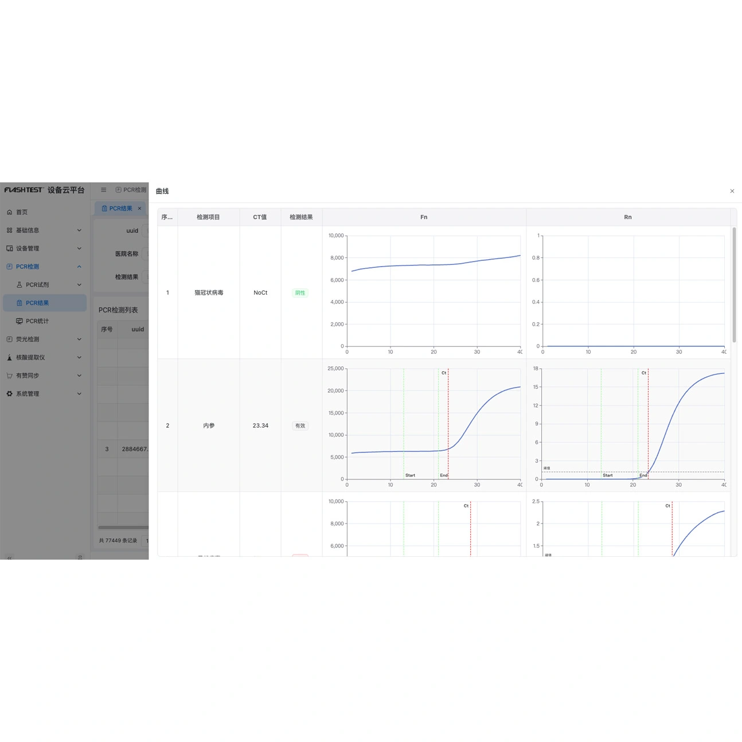Click the 有赞同步 cart icon
The height and width of the screenshot is (742, 742).
pyautogui.click(x=9, y=376)
